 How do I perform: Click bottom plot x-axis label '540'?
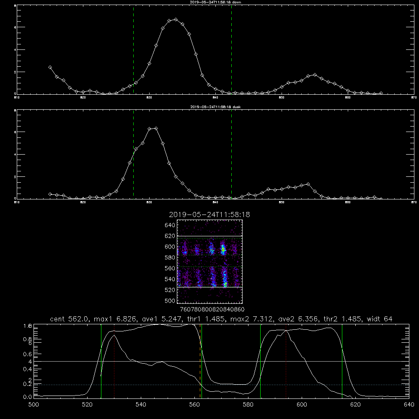coord(141,404)
